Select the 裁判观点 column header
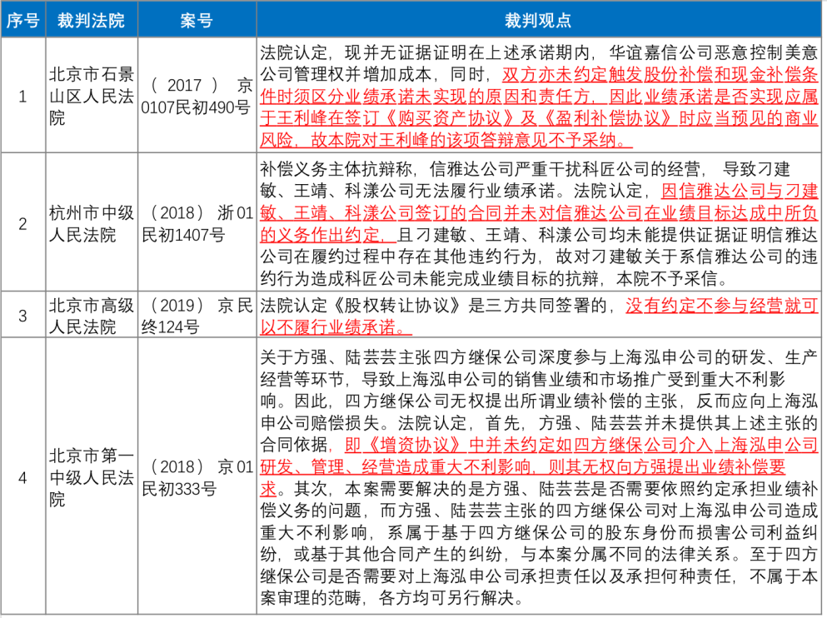827x618 pixels. tap(538, 20)
